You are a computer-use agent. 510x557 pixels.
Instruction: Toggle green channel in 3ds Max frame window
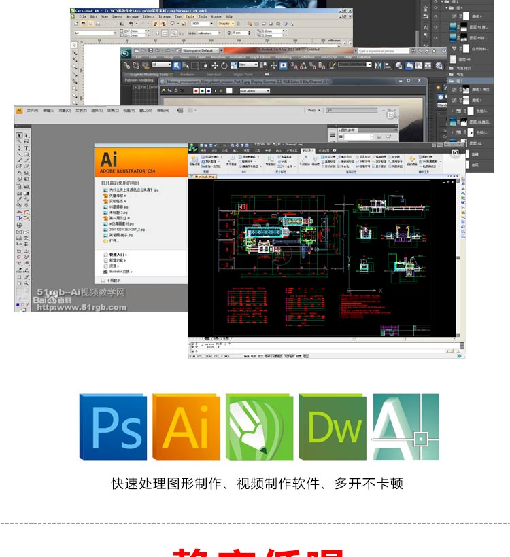pyautogui.click(x=202, y=91)
